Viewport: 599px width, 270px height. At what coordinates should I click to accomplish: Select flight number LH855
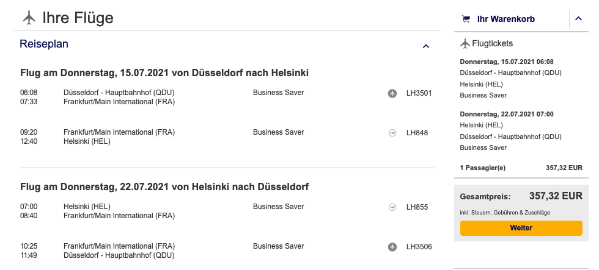tap(416, 207)
